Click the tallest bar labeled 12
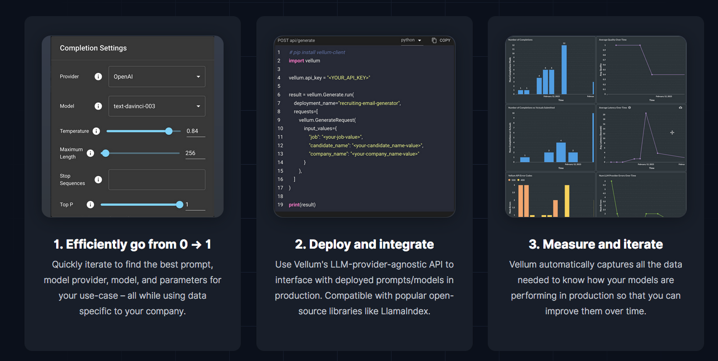Screen dimensions: 718x361 pos(564,70)
